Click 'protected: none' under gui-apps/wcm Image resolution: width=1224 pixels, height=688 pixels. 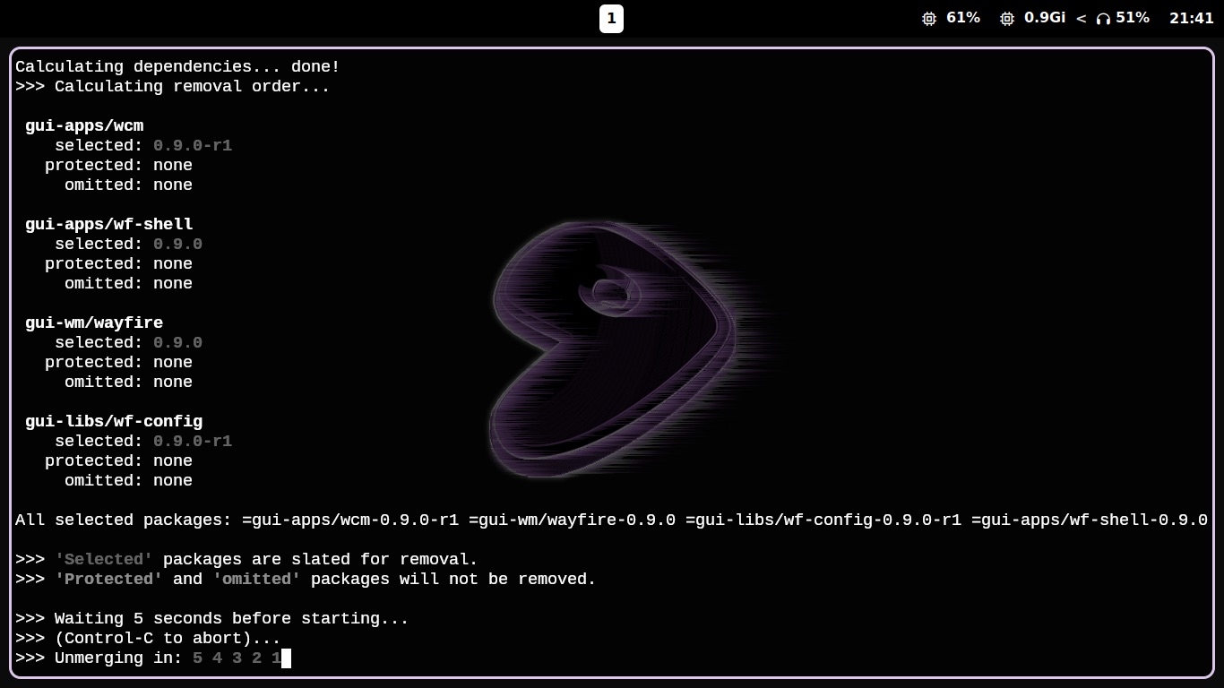pos(118,165)
